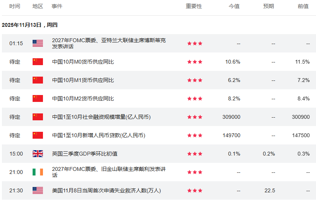This screenshot has height=200, width=316.
Task: Click the 01:15 time cell
Action: pyautogui.click(x=16, y=43)
